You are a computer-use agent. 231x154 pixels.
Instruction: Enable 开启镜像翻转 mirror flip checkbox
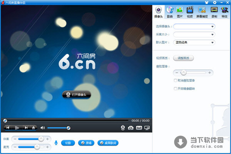(x=175, y=88)
